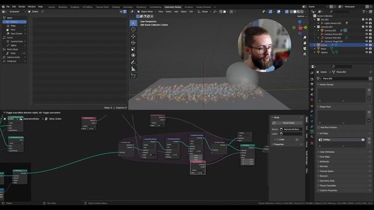This screenshot has width=374, height=210.
Task: Open Modifiers wrench tab in Properties
Action: (x=312, y=111)
